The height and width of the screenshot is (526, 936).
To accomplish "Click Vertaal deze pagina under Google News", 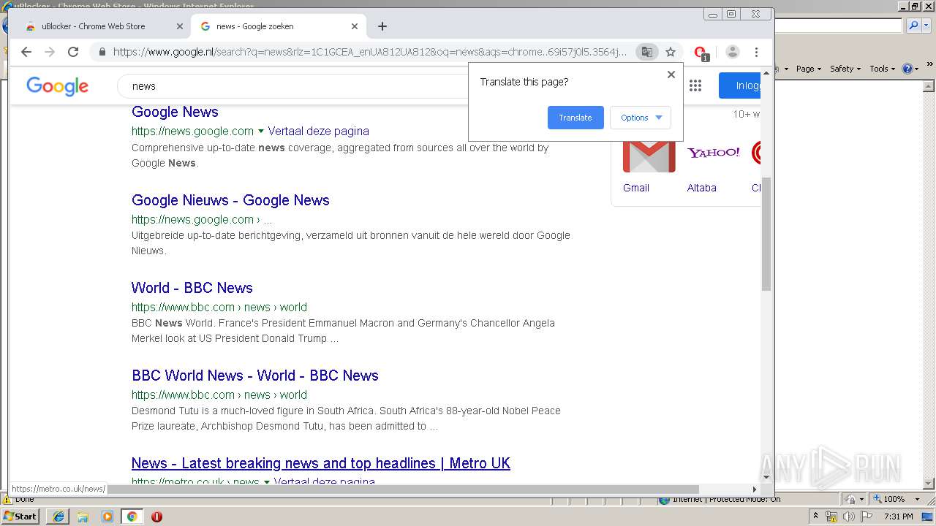I will pyautogui.click(x=318, y=131).
